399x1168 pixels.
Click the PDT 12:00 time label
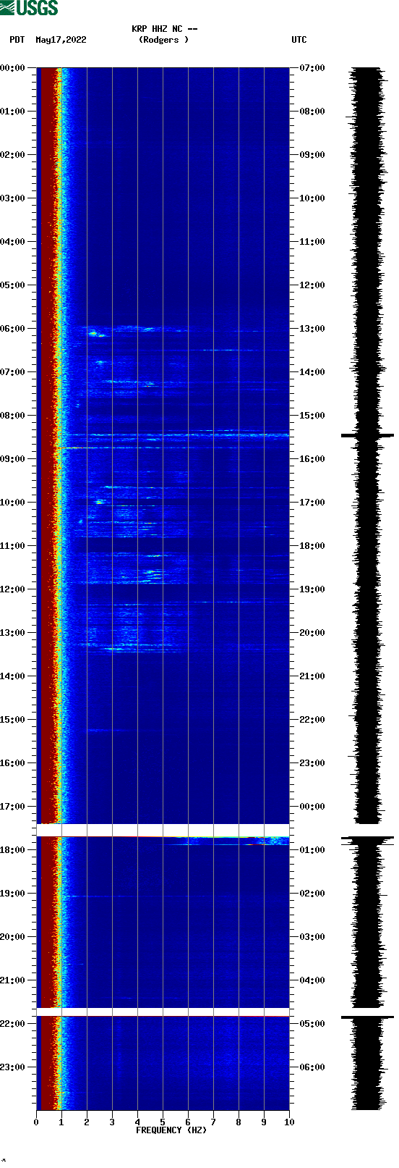[13, 589]
